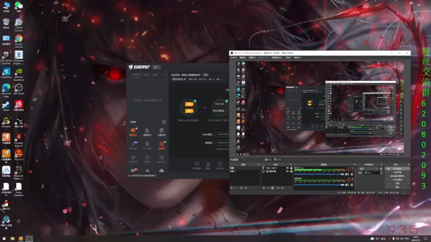The image size is (431, 242).
Task: Move the selected scene down in OBS
Action: 246,188
